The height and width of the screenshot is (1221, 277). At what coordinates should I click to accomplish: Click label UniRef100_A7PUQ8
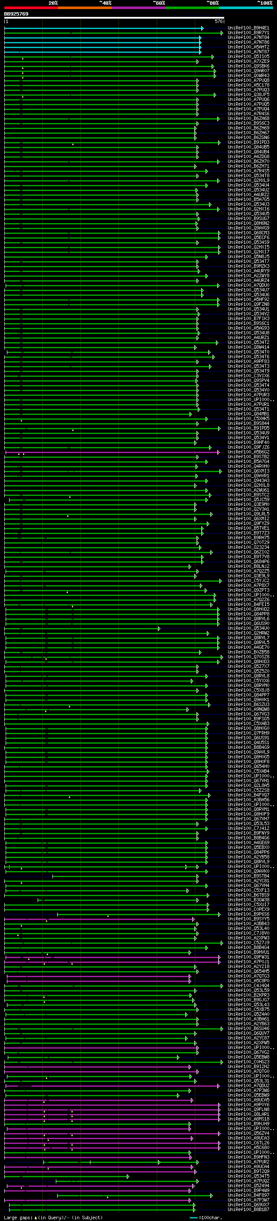tap(248, 80)
